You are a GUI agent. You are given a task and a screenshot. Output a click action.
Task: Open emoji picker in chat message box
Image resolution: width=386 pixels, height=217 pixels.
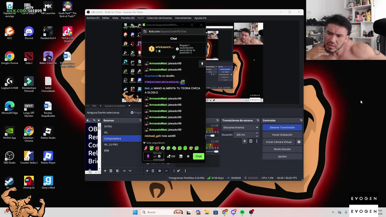pyautogui.click(x=159, y=156)
